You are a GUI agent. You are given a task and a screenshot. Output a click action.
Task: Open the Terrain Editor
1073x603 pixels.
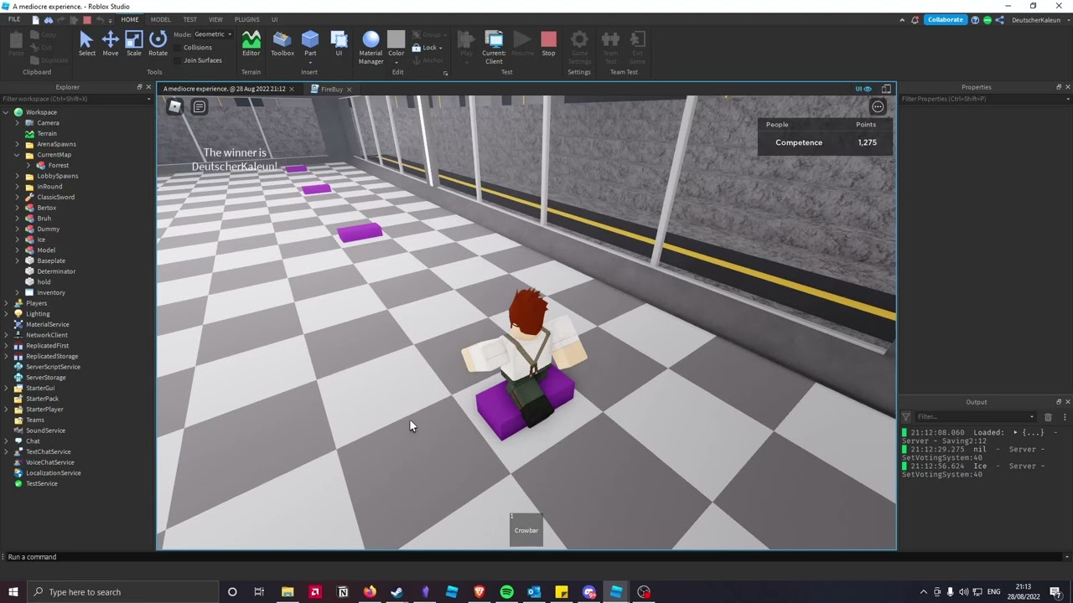click(x=251, y=44)
